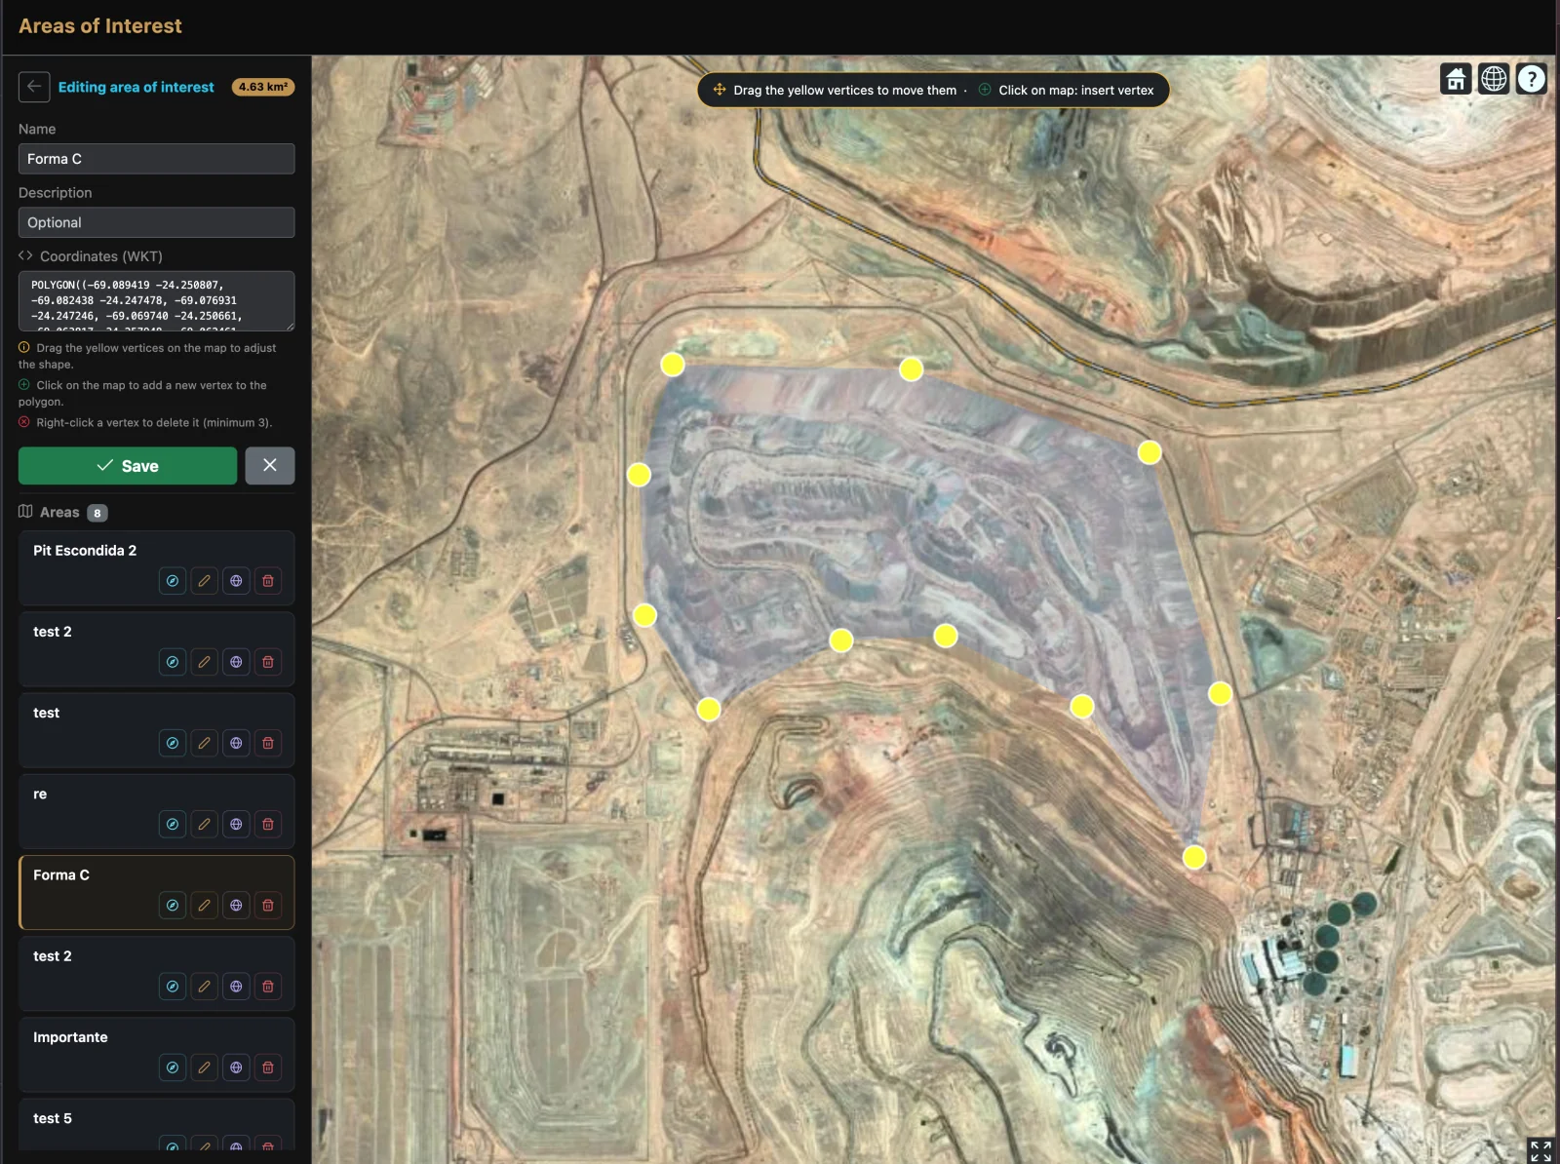Fly to Pit Escondida 2 with compass icon
Image resolution: width=1560 pixels, height=1164 pixels.
[173, 581]
